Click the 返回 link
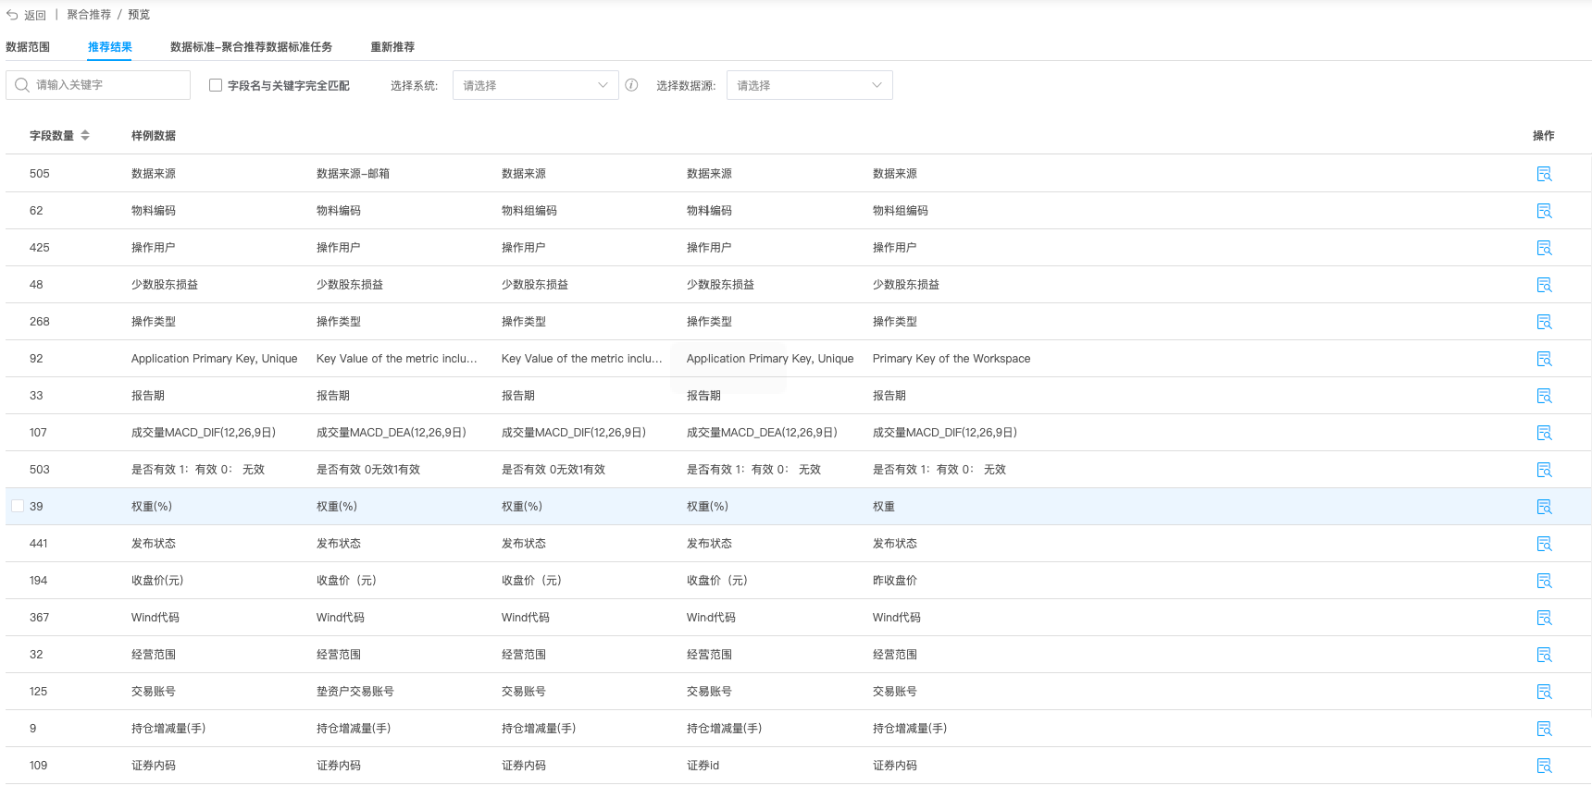The width and height of the screenshot is (1592, 786). [35, 15]
